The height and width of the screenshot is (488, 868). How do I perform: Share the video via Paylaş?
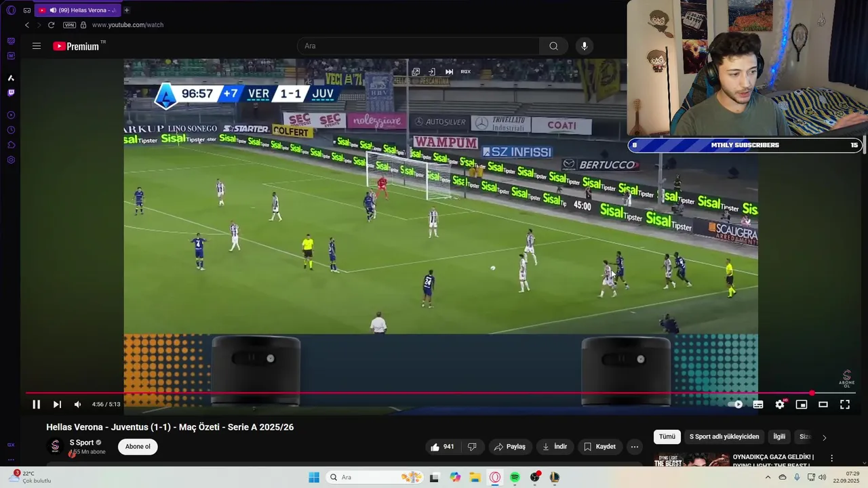pos(510,447)
